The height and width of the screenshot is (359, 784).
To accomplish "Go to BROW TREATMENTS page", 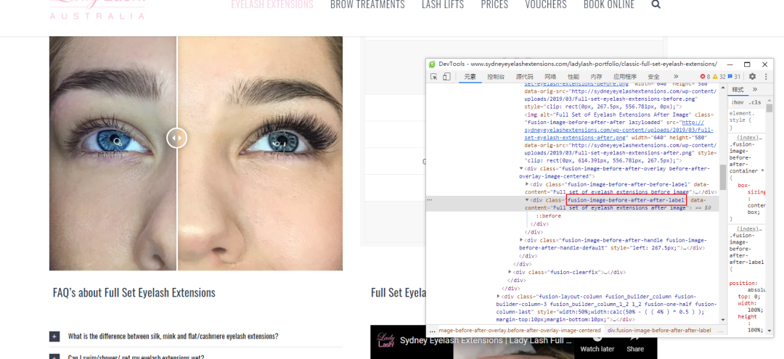I will tap(367, 5).
